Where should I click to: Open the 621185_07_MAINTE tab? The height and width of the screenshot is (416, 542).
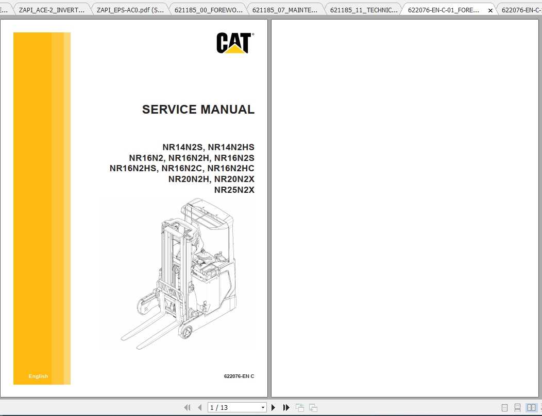pyautogui.click(x=286, y=9)
